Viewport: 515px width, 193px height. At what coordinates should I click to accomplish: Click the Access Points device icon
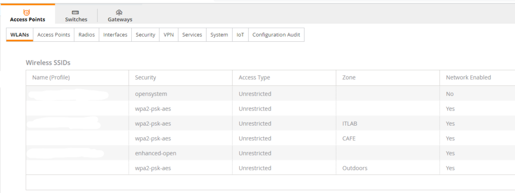point(27,13)
